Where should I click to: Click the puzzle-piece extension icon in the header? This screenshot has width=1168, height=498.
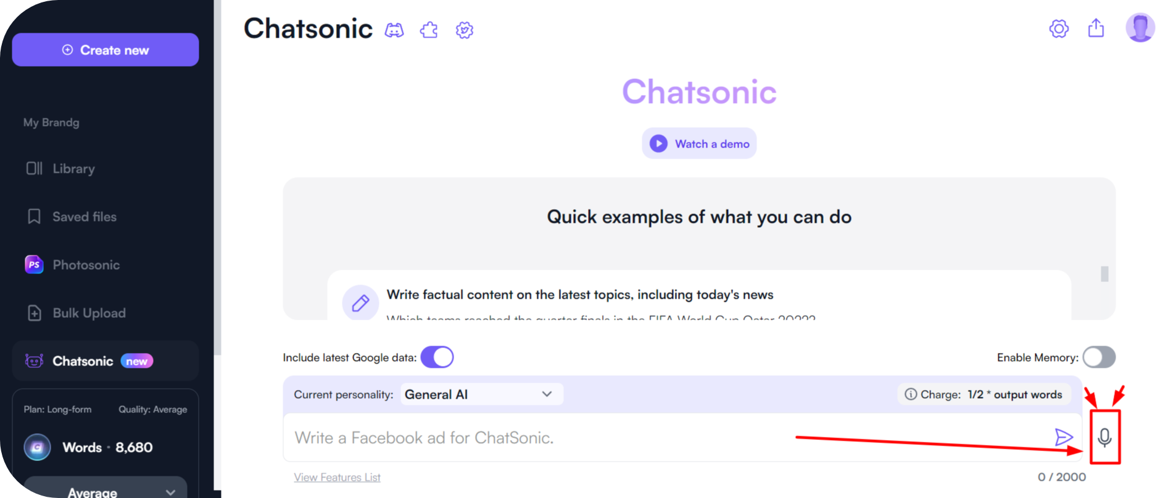(429, 29)
